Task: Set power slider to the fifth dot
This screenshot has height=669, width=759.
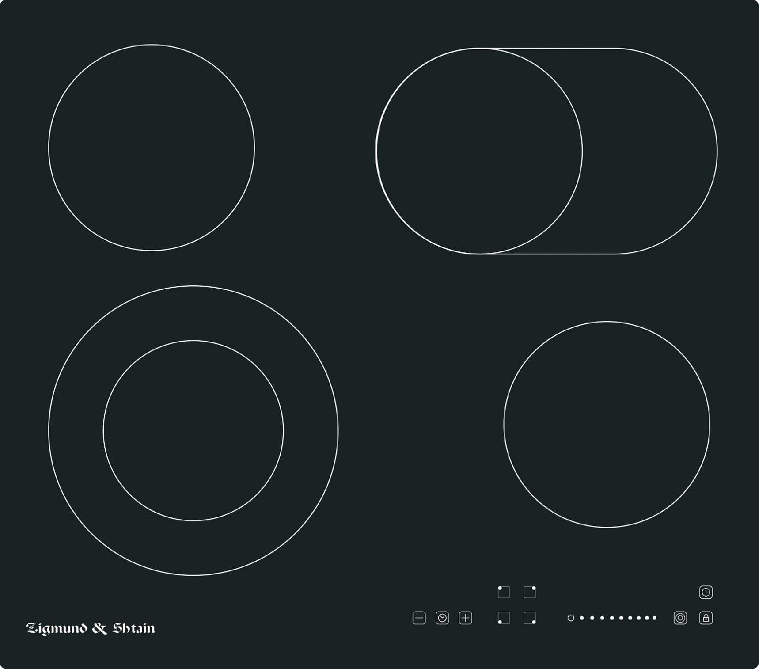Action: coord(621,618)
